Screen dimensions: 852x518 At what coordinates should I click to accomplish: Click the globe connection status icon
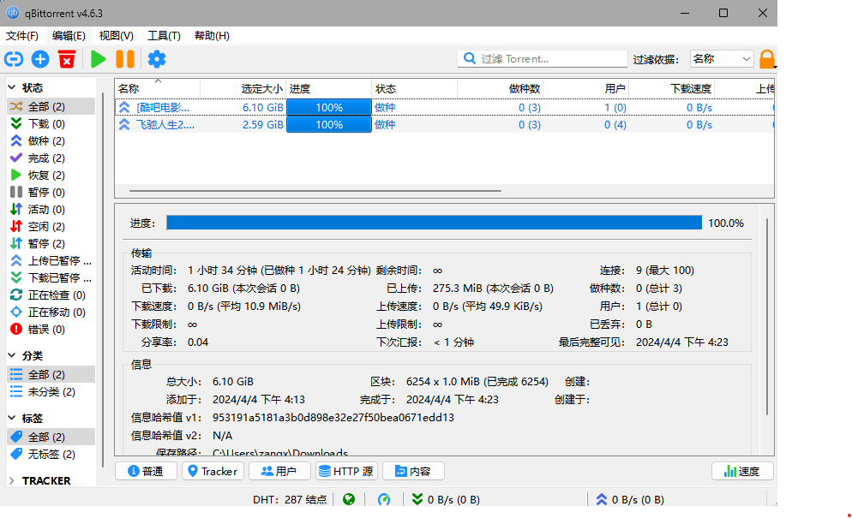pyautogui.click(x=349, y=499)
